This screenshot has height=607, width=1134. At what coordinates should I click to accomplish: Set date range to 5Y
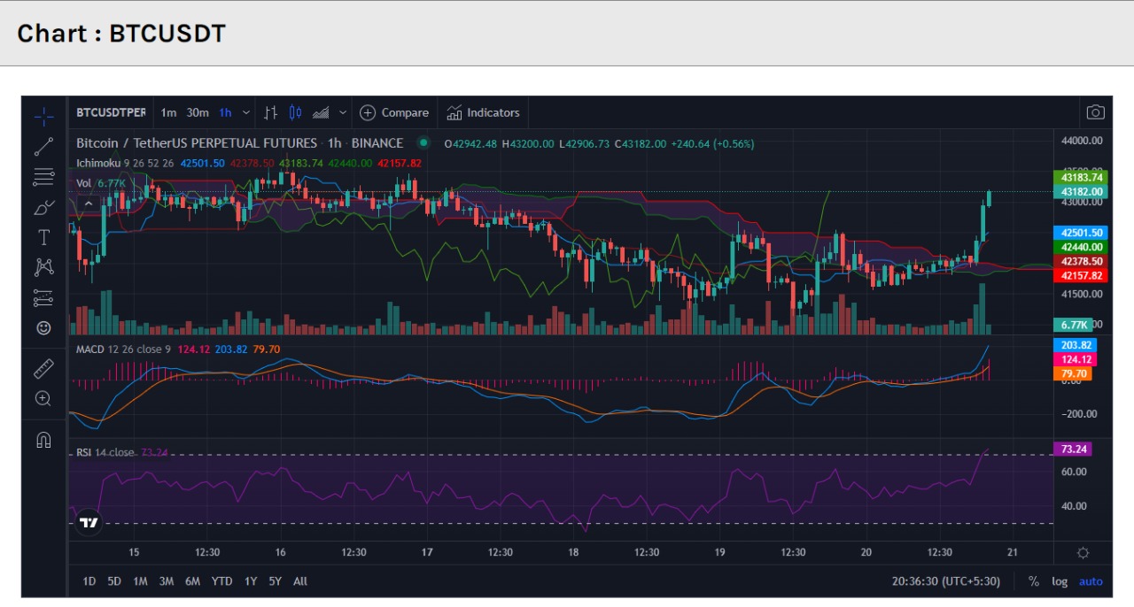click(x=276, y=581)
